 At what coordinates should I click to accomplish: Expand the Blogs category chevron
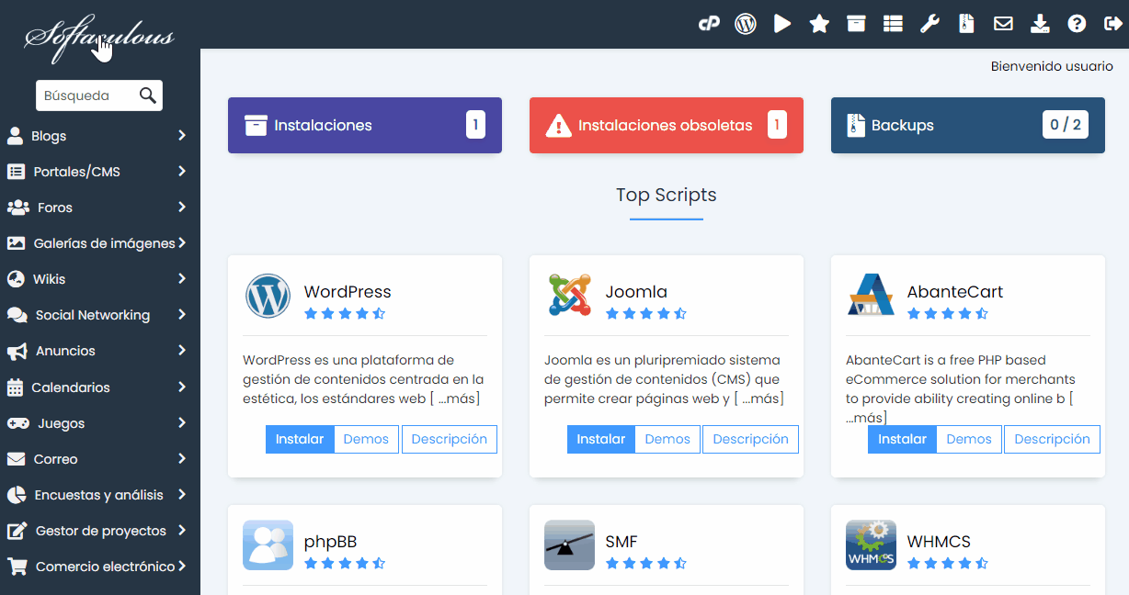click(x=182, y=136)
